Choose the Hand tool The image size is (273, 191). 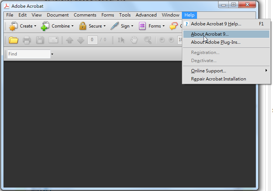pyautogui.click(x=134, y=40)
